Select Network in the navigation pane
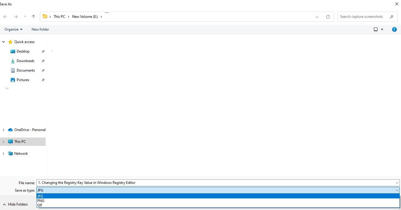Viewport: 401px width, 210px height. click(x=21, y=154)
